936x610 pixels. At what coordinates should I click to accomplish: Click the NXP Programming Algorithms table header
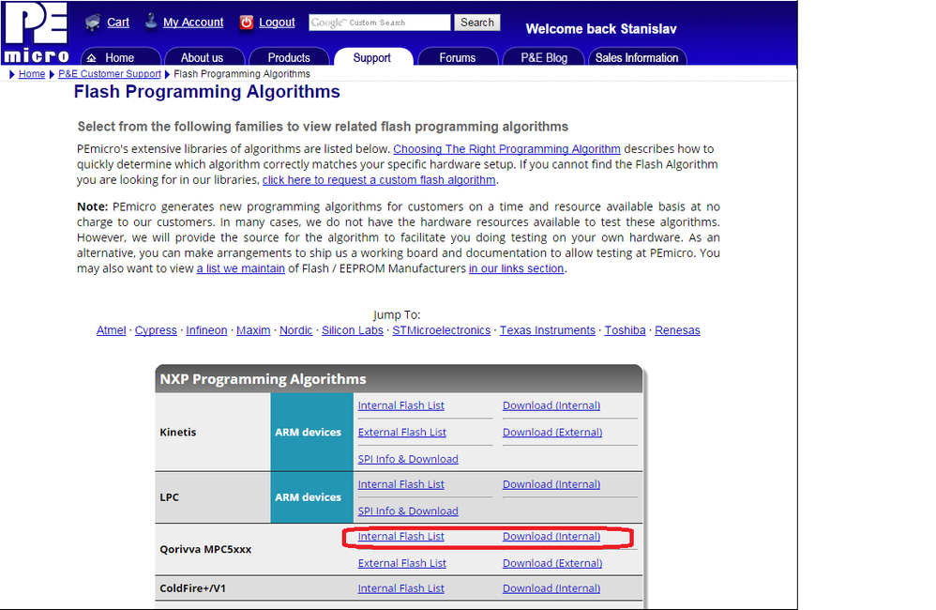click(399, 379)
